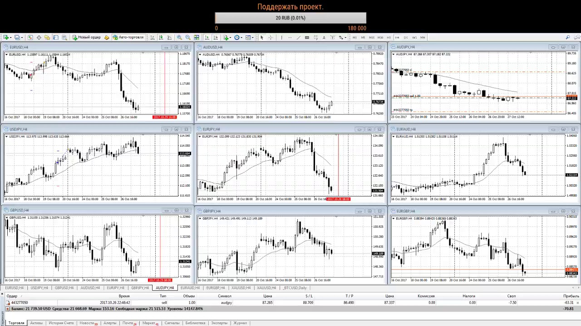
Task: Switch timeframe to H1
Action: click(x=389, y=37)
